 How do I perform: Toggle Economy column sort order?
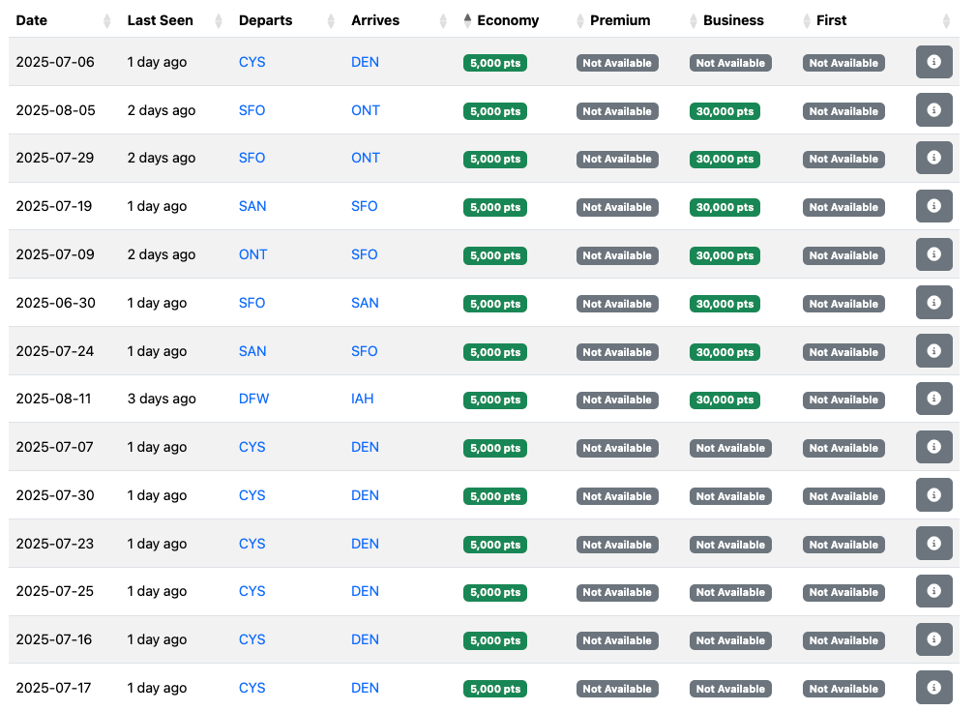[x=507, y=20]
